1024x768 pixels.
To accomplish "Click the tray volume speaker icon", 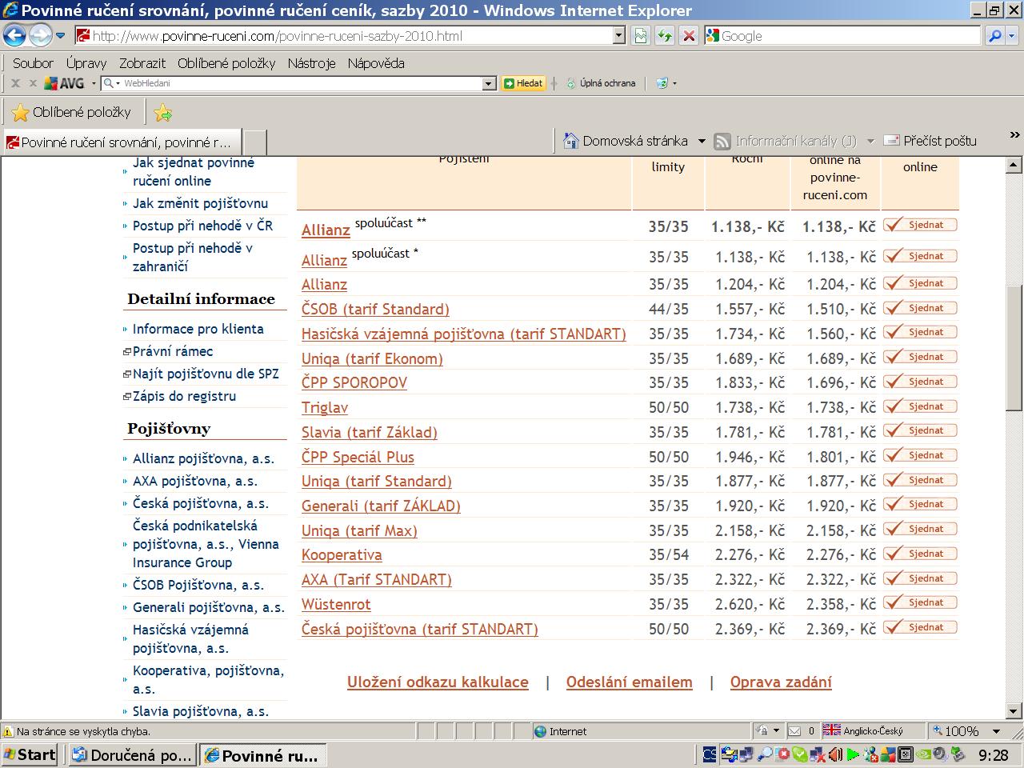I will (x=834, y=754).
